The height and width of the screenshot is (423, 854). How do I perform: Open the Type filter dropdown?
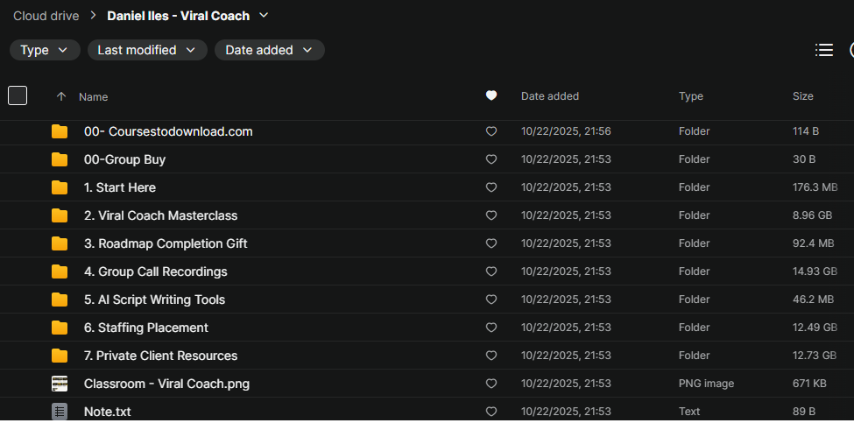[x=45, y=51]
